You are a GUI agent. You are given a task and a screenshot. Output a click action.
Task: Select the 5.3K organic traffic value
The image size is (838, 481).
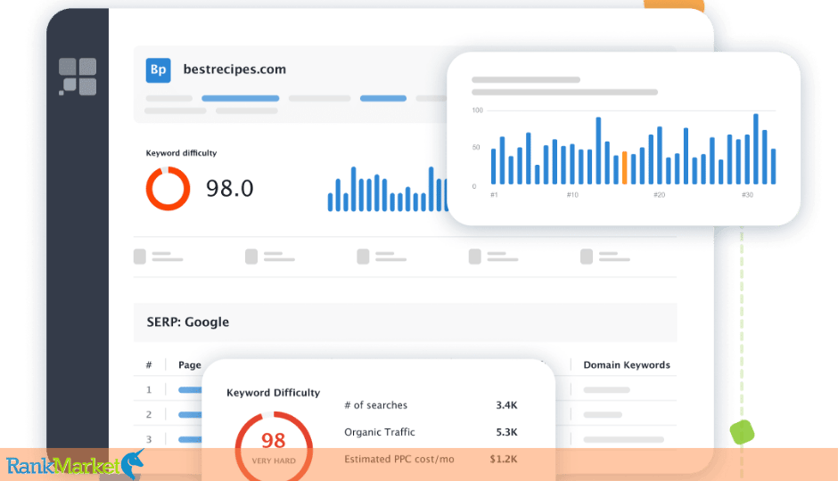506,432
